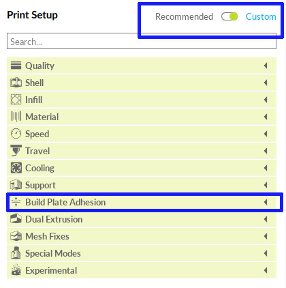Switch to Recommended print setup mode
The image size is (286, 288).
(184, 16)
